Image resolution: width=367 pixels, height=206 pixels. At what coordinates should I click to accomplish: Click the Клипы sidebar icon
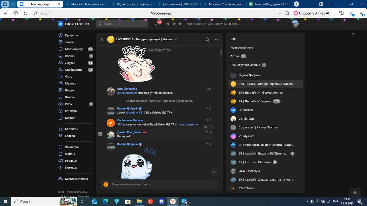pos(60,97)
